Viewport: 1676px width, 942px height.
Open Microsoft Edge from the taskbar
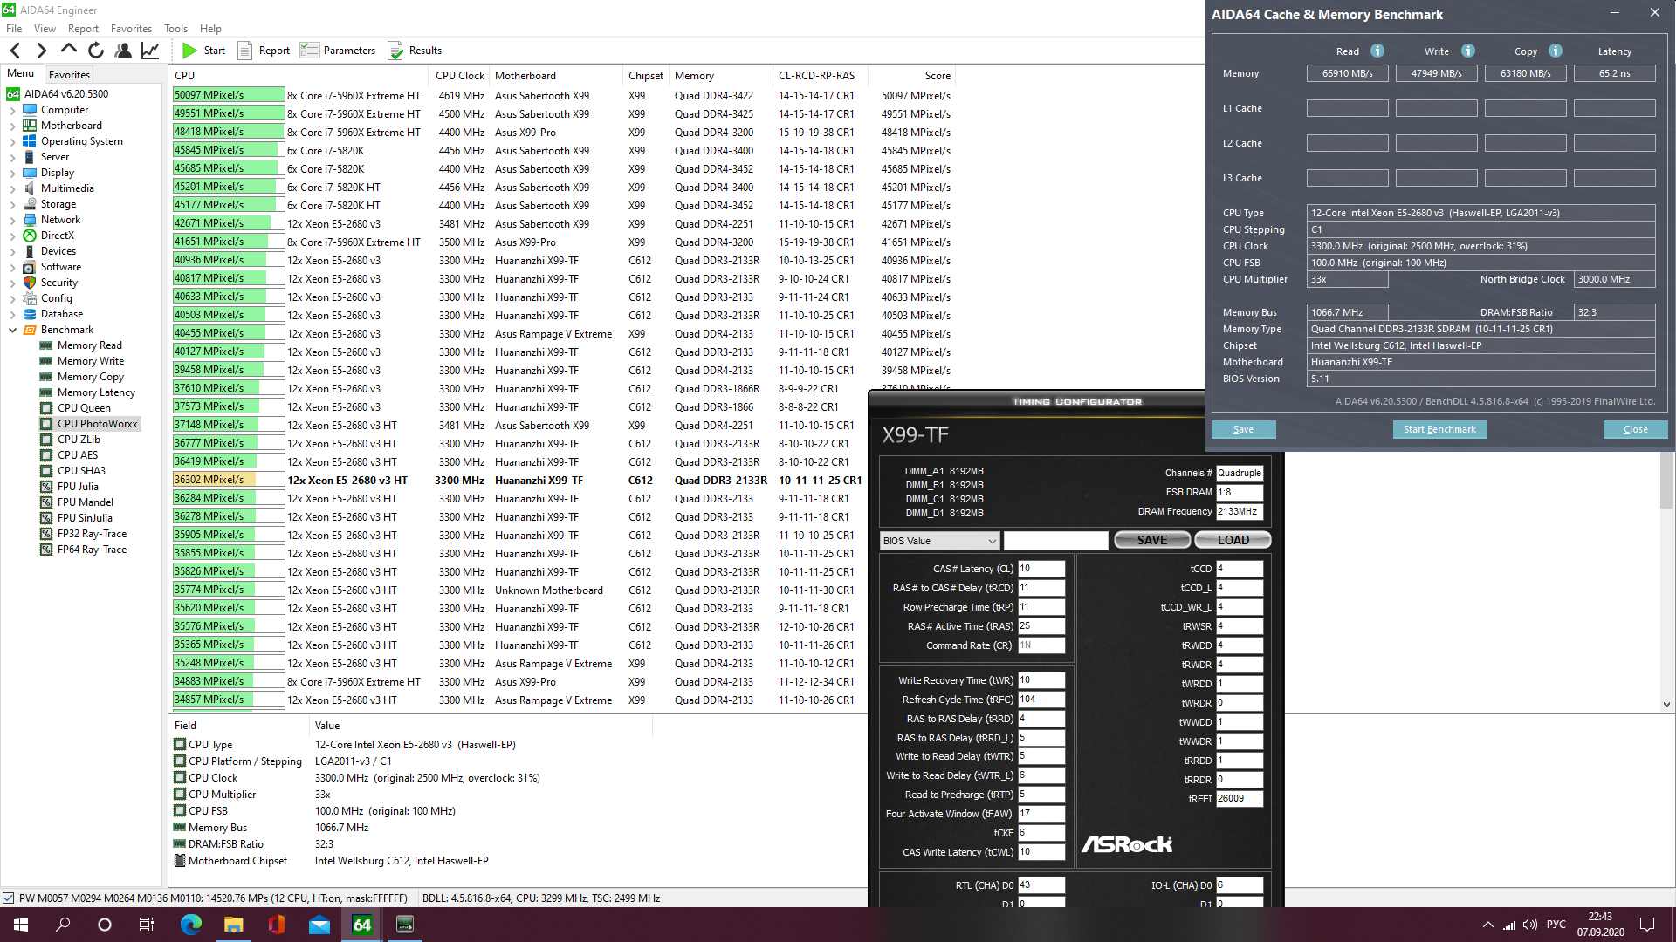point(190,925)
